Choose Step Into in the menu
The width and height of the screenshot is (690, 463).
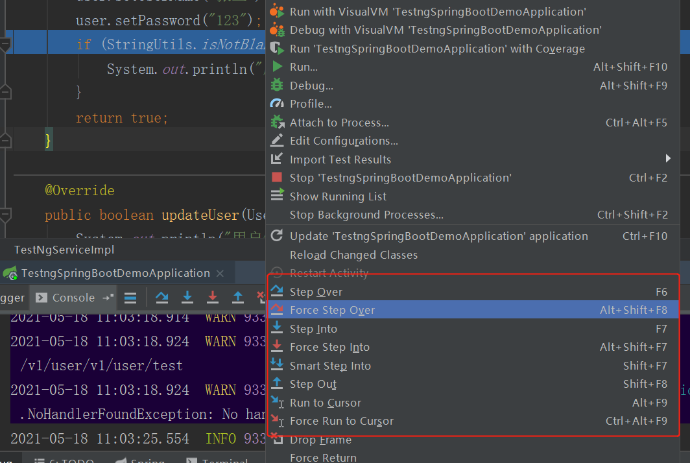tap(473, 329)
